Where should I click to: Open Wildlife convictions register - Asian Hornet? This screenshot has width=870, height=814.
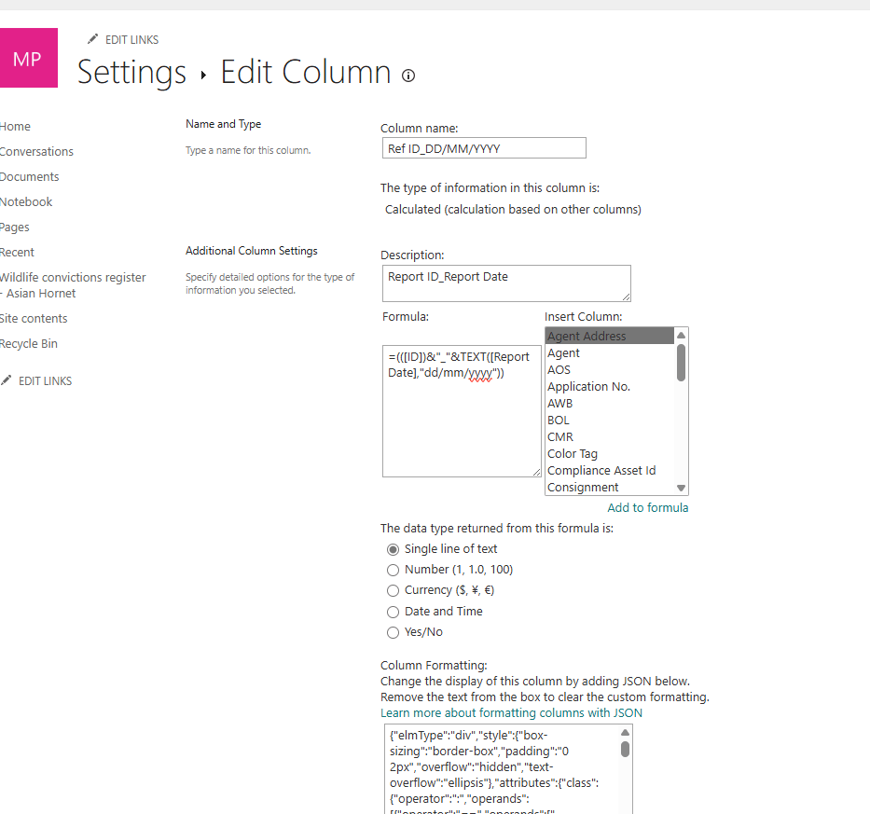73,285
